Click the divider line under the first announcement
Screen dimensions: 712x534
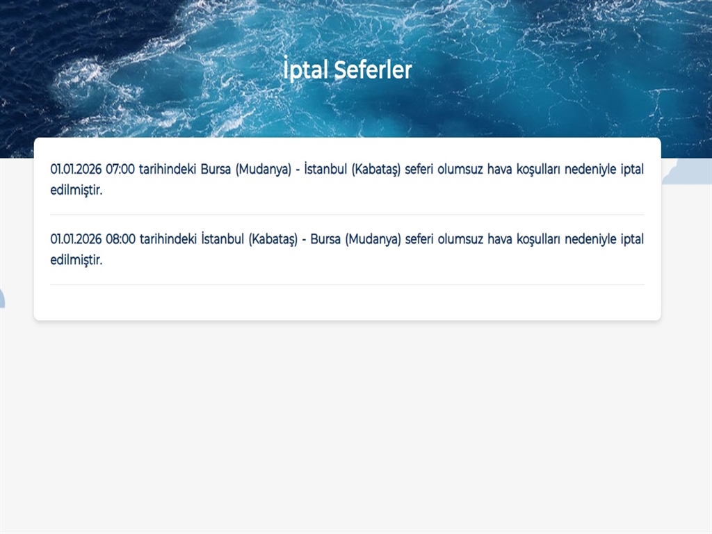click(x=347, y=215)
